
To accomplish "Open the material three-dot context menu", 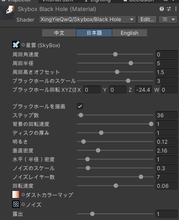I will [x=176, y=9].
